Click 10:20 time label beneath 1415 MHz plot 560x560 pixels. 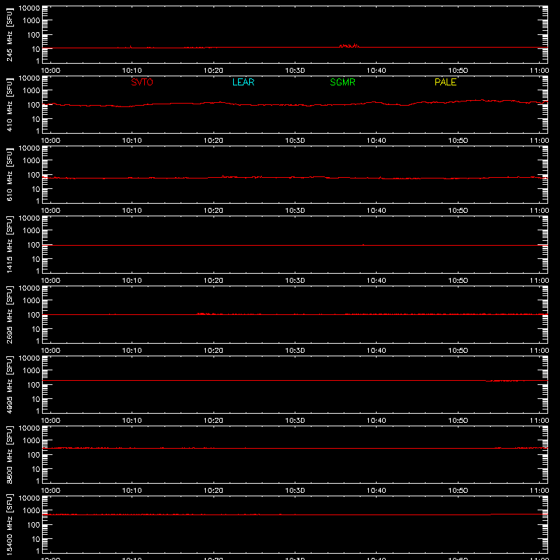pos(213,281)
